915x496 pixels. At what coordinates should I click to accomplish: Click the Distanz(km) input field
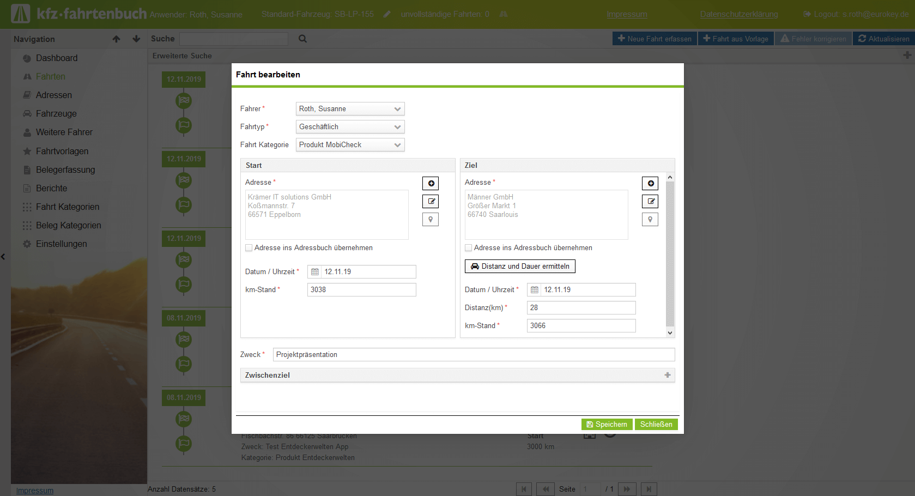coord(581,307)
